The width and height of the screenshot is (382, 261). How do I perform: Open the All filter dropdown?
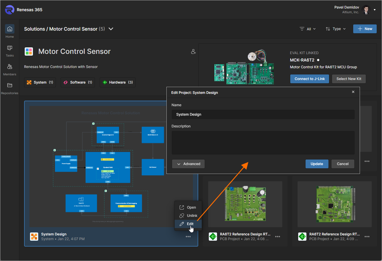click(x=308, y=29)
